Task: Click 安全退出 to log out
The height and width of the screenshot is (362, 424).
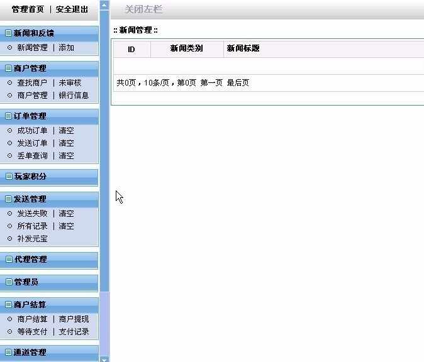Action: 72,9
